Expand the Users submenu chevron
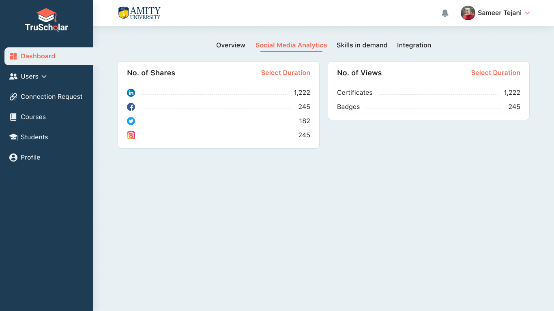The width and height of the screenshot is (554, 311). (x=44, y=77)
